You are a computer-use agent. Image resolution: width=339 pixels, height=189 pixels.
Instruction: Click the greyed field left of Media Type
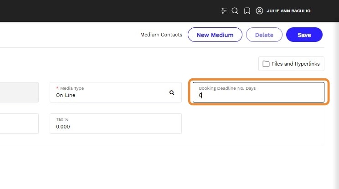(x=19, y=92)
